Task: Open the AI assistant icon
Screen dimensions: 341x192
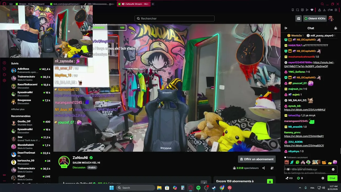Action: (x=330, y=10)
